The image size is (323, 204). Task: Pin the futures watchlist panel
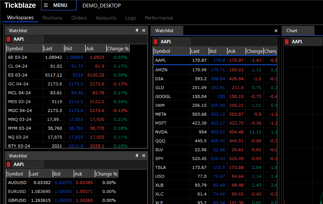137,31
